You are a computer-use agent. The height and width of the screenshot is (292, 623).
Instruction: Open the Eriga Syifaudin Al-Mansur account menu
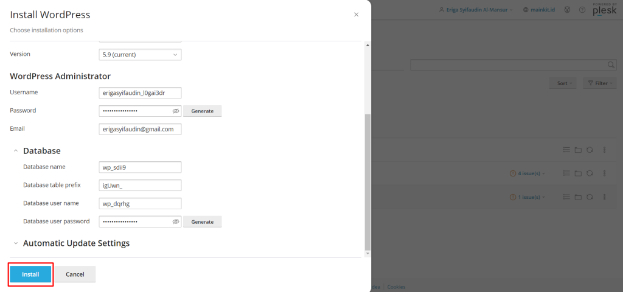(476, 10)
